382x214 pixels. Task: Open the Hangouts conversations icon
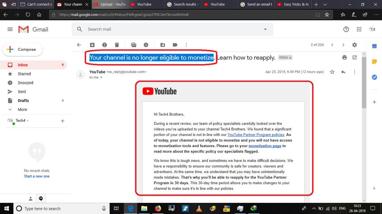41,199
